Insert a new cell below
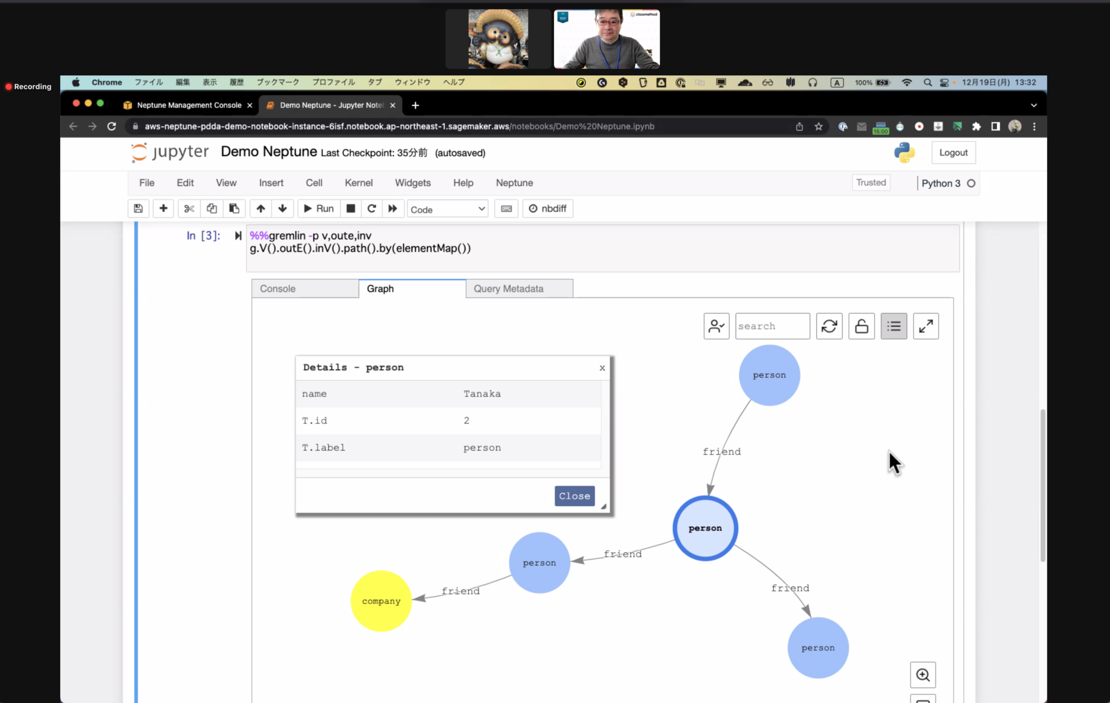1110x703 pixels. pos(163,208)
